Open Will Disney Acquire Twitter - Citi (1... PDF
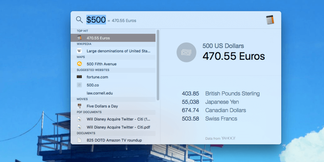324x162 pixels. (113, 119)
